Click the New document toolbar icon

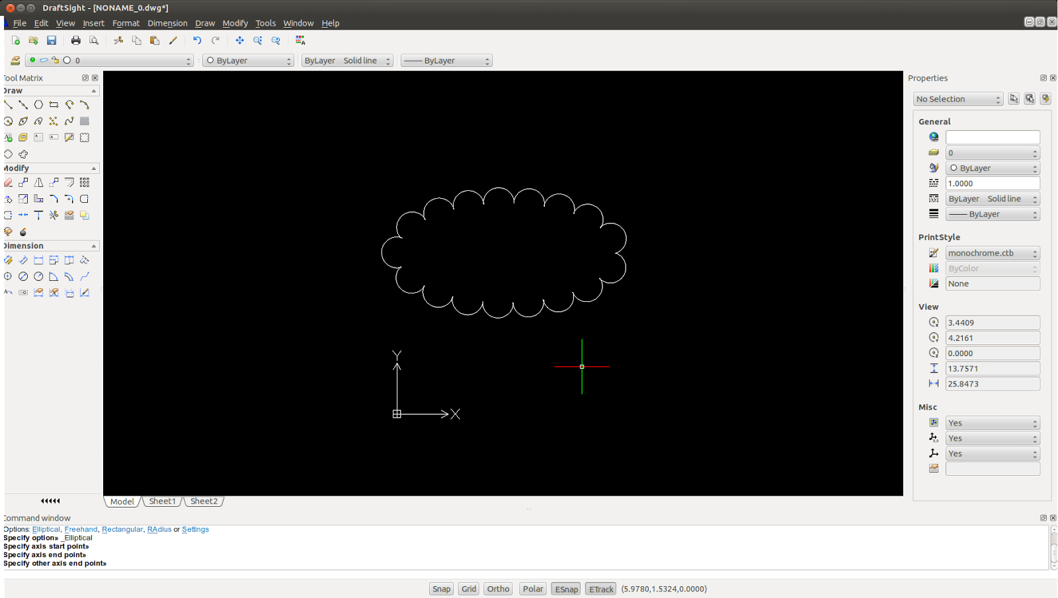pos(16,40)
